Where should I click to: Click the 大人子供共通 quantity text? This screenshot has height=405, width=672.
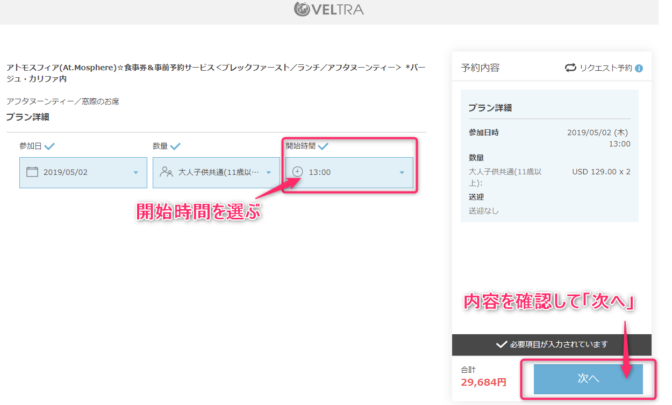[x=218, y=173]
